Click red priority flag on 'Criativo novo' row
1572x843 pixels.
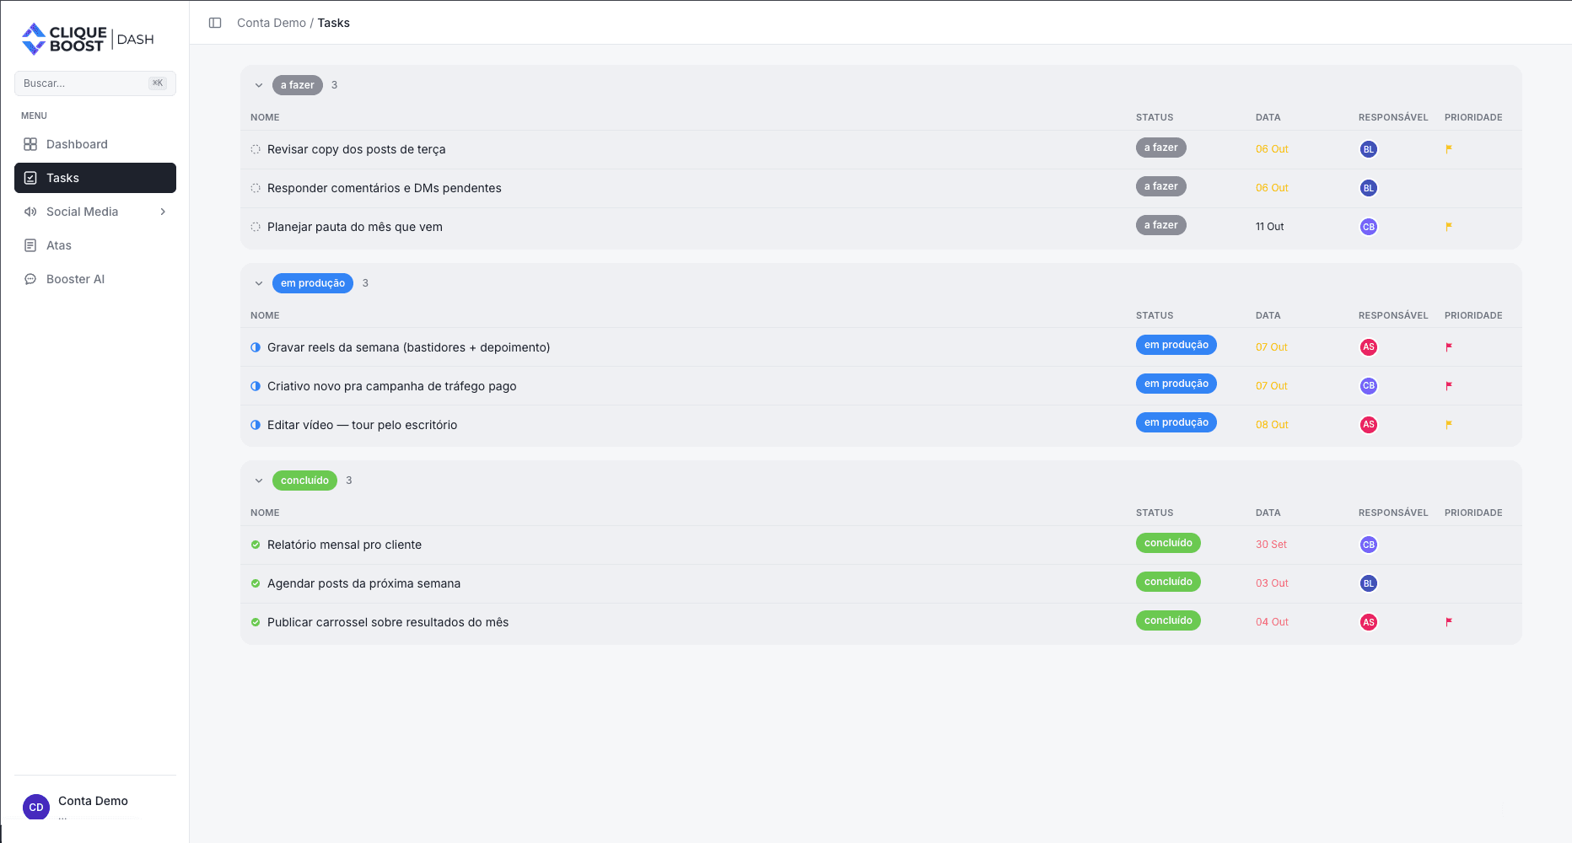tap(1449, 386)
